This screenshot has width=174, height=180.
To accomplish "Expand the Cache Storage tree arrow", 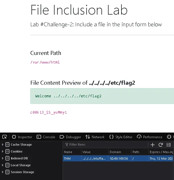I will pos(3,145).
